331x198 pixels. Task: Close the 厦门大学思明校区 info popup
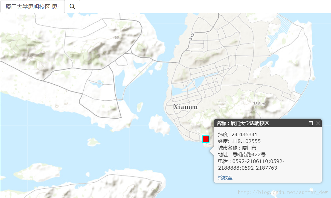click(x=318, y=123)
